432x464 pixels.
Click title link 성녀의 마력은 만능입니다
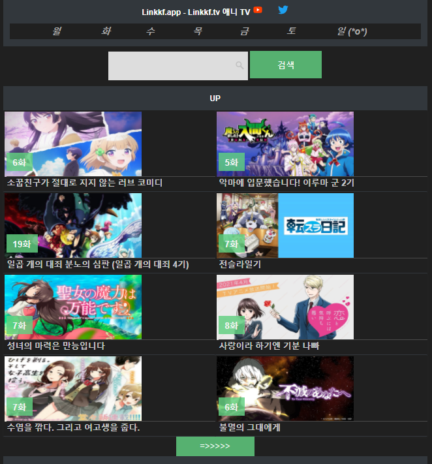pos(55,346)
